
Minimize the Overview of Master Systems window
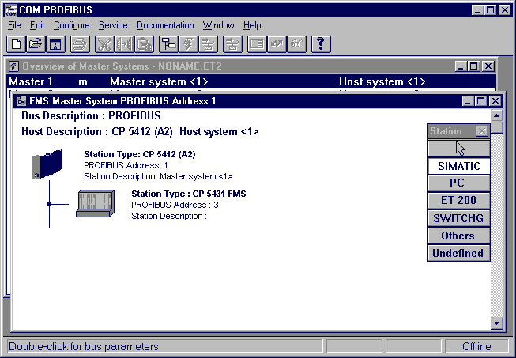click(x=461, y=66)
